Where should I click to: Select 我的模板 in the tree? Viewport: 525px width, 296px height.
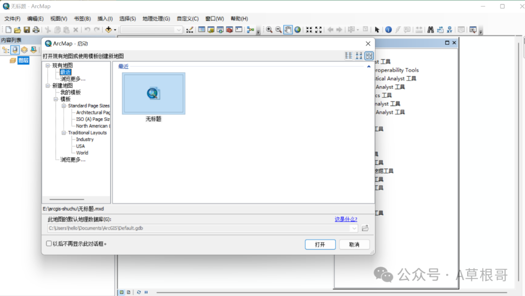pos(70,93)
